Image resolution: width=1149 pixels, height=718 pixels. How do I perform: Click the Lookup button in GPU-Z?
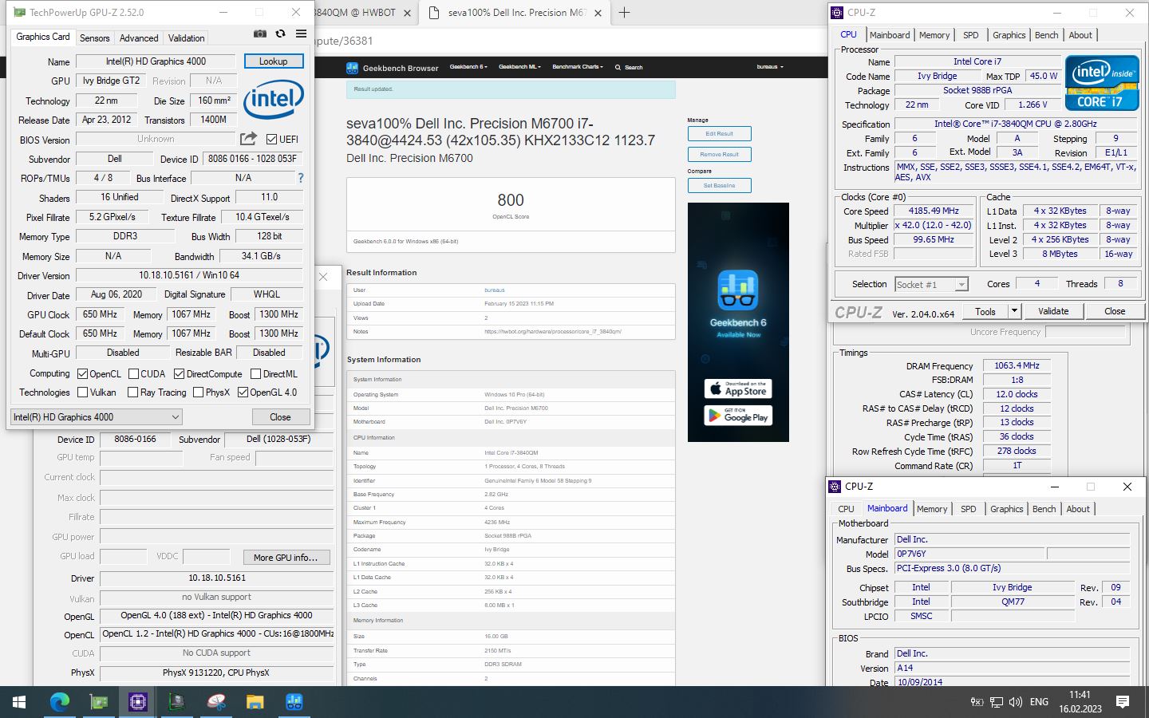click(273, 61)
